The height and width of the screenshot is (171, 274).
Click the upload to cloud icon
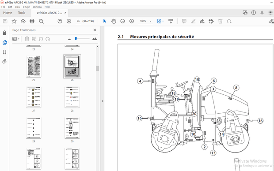click(23, 21)
